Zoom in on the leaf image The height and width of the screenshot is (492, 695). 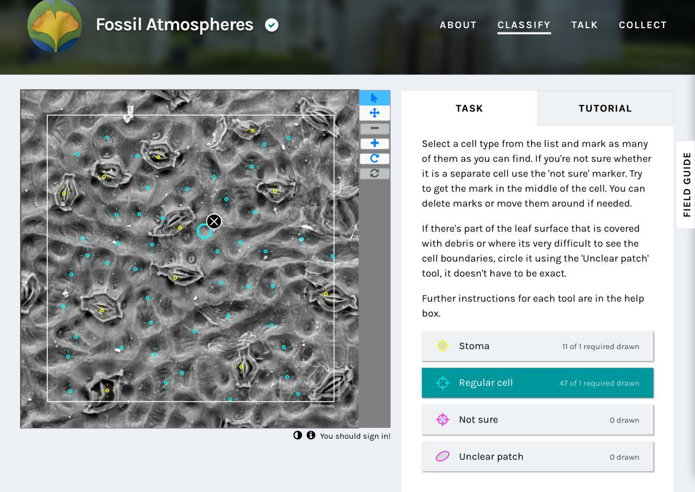point(375,143)
